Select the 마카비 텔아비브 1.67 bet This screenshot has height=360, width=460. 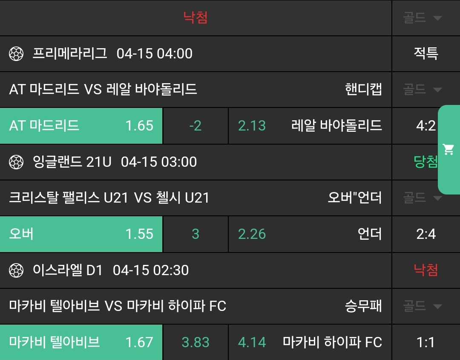coord(81,342)
